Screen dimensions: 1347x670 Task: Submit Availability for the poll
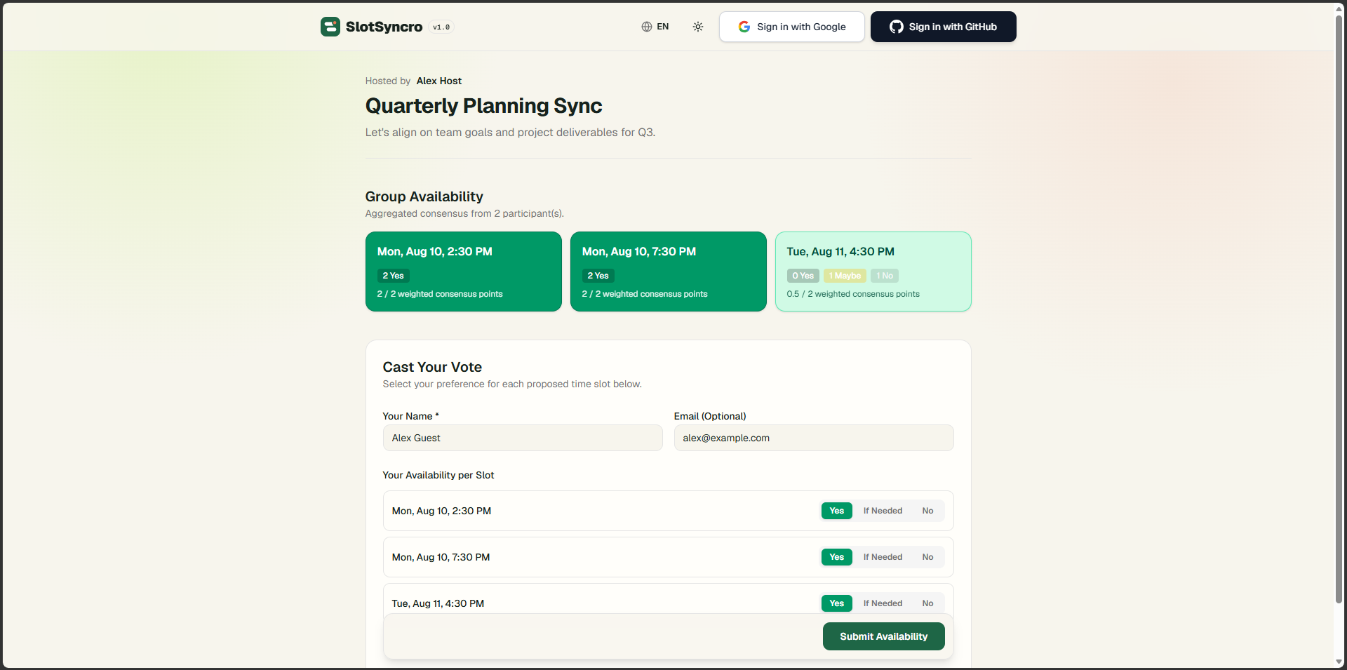point(884,636)
